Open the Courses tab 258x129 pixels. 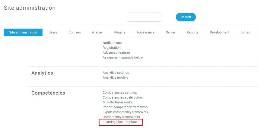coord(75,32)
